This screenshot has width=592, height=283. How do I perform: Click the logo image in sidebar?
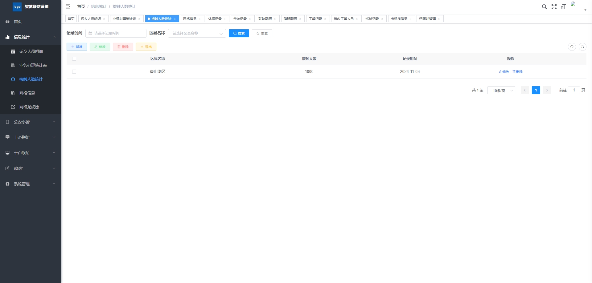point(17,6)
